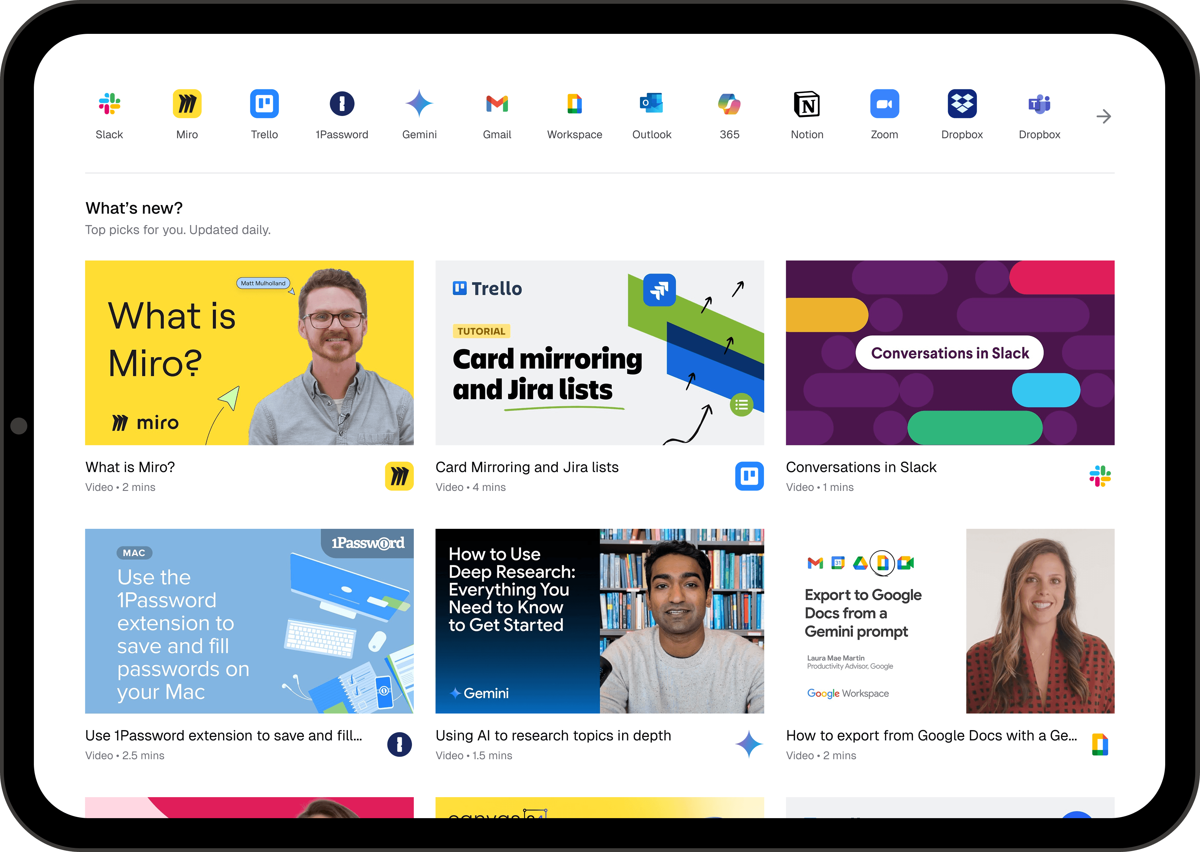The image size is (1200, 852).
Task: Click the 'Zoom' label under the top-row icon
Action: point(884,134)
